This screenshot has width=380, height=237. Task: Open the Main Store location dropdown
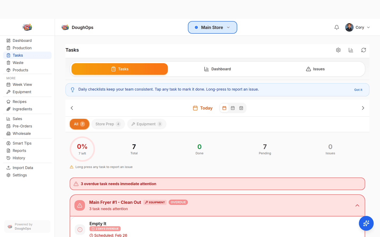(x=212, y=27)
